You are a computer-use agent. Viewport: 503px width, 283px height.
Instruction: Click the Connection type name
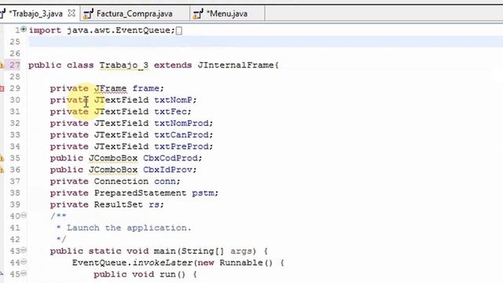[x=121, y=182]
